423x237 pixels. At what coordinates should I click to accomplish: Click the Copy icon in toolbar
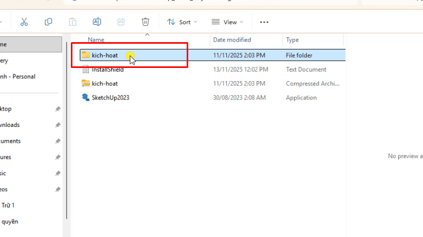click(49, 22)
